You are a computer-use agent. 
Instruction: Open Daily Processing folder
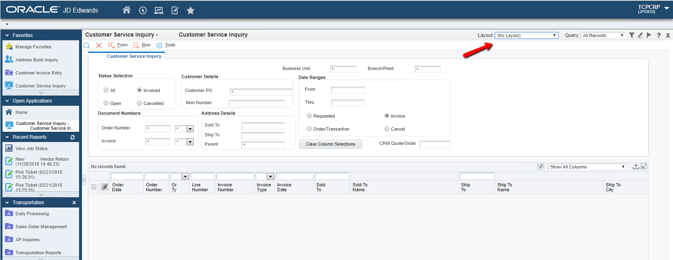[32, 214]
